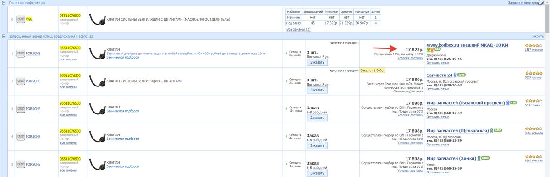This screenshot has height=177, width=550.
Task: Click blue ribbon icon beside Запчасти 24
Action: 455,75
